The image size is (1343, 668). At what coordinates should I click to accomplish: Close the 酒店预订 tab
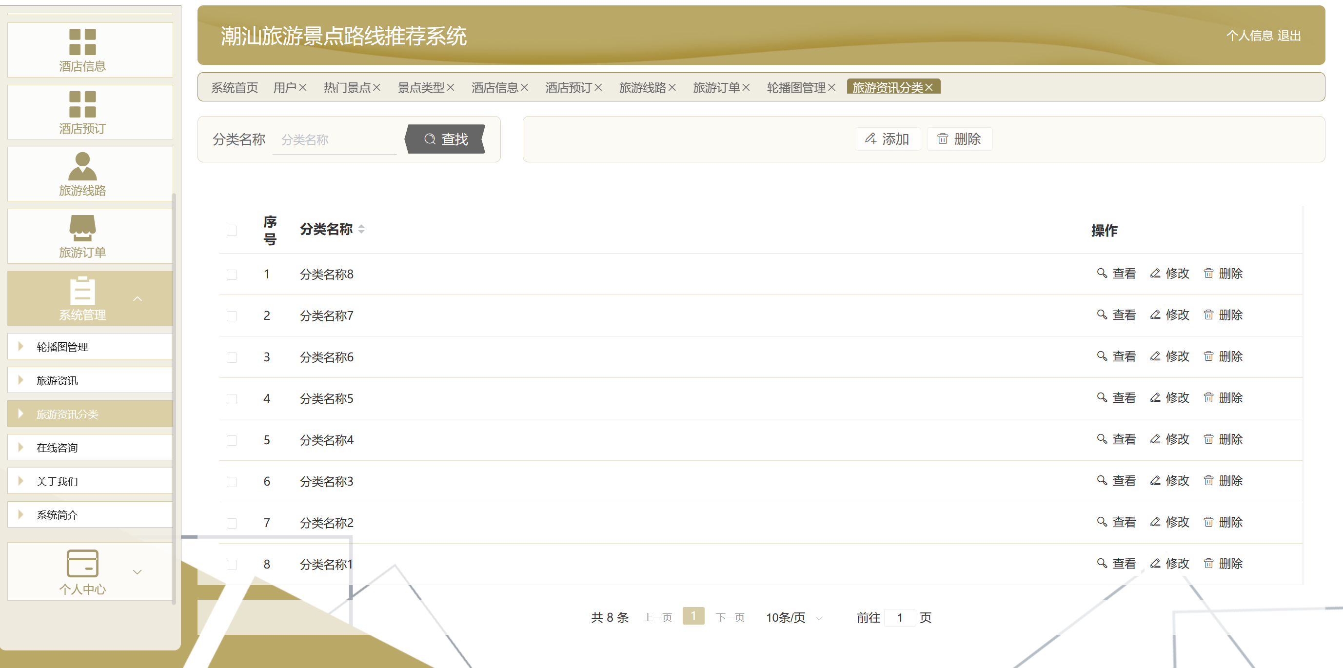pyautogui.click(x=598, y=88)
